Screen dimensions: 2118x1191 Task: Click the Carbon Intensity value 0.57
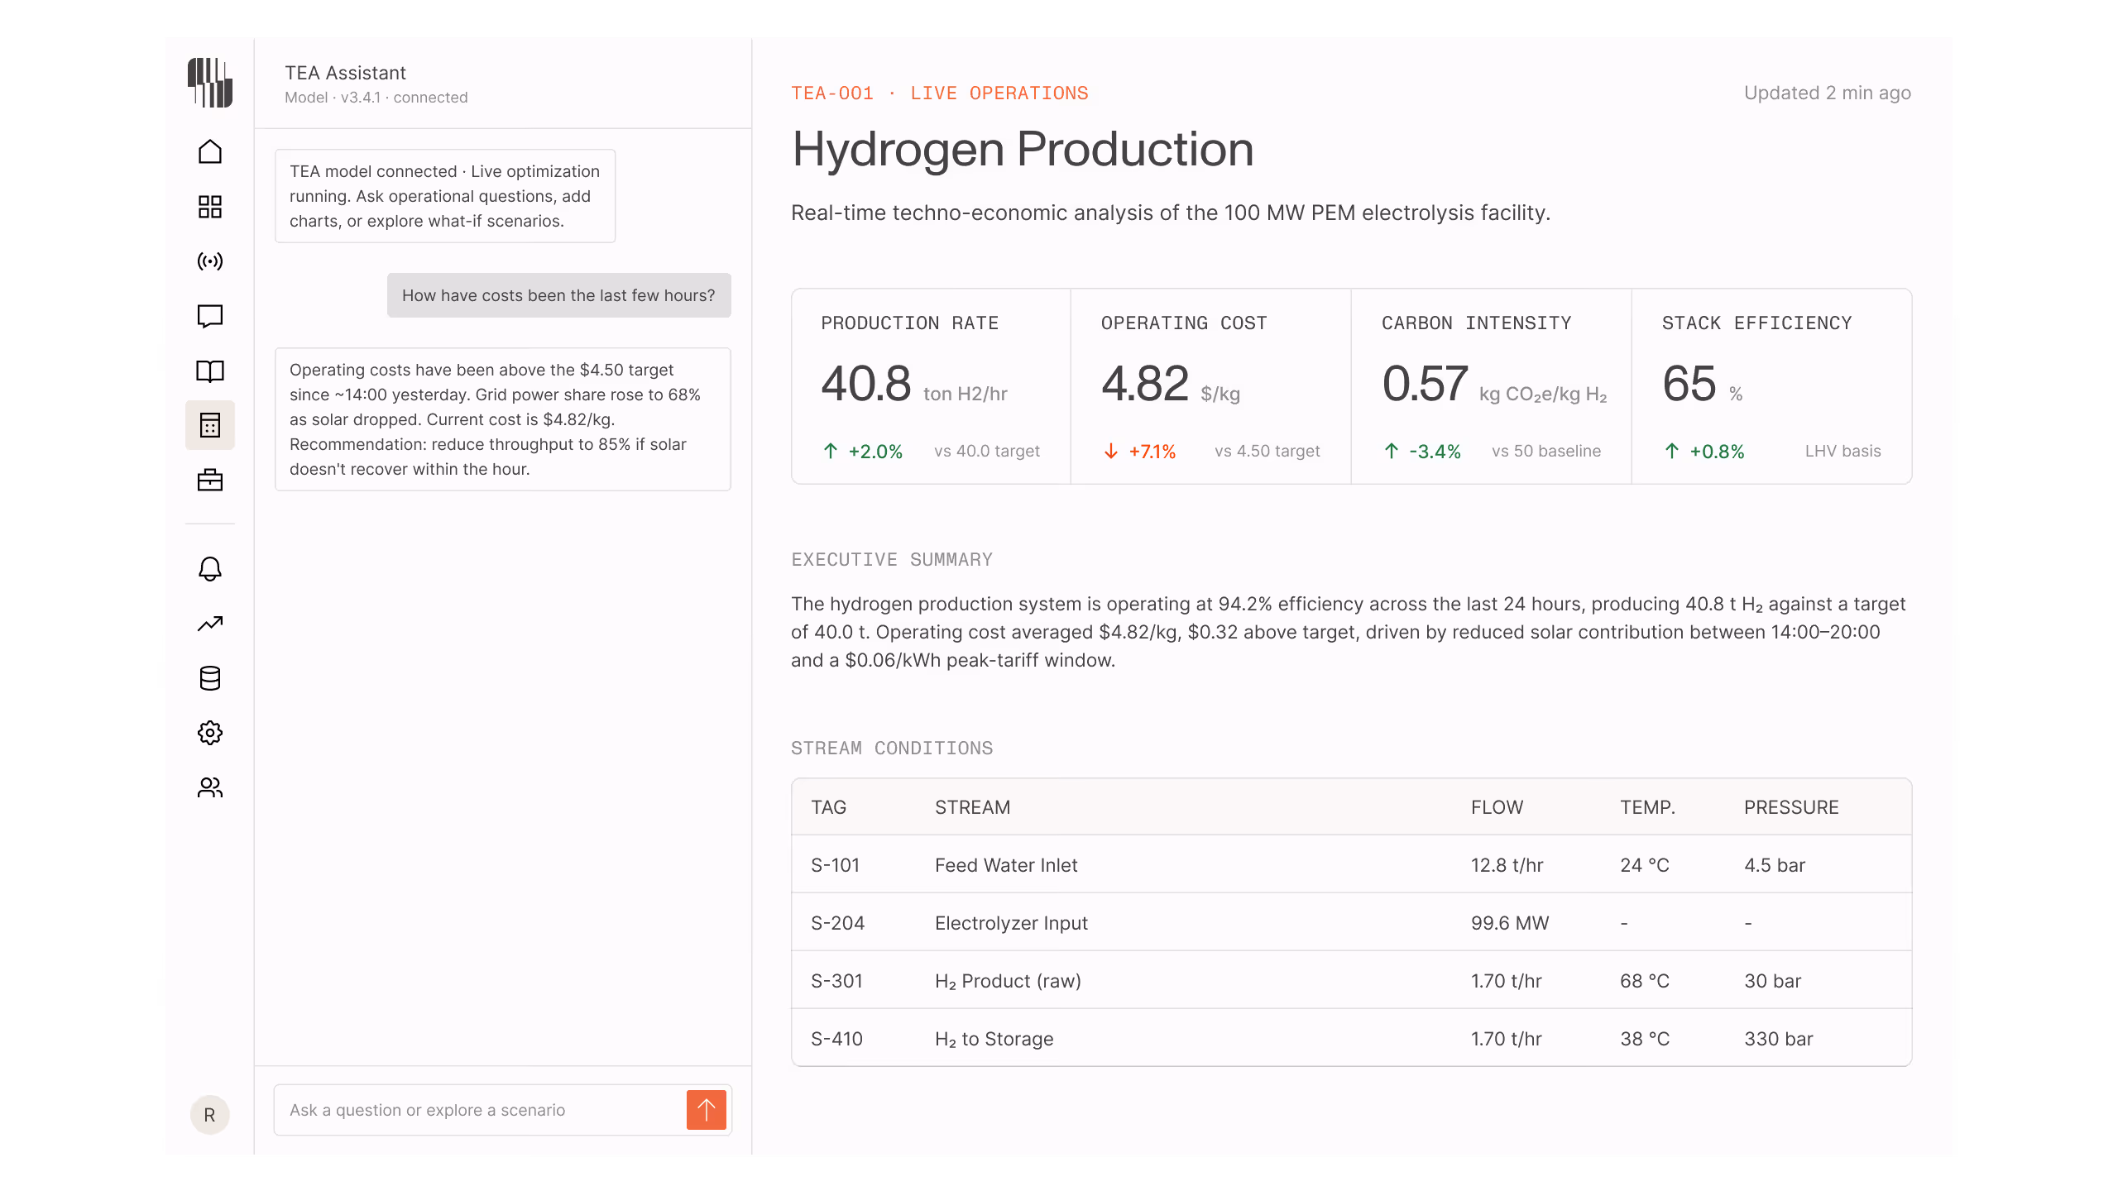coord(1426,384)
